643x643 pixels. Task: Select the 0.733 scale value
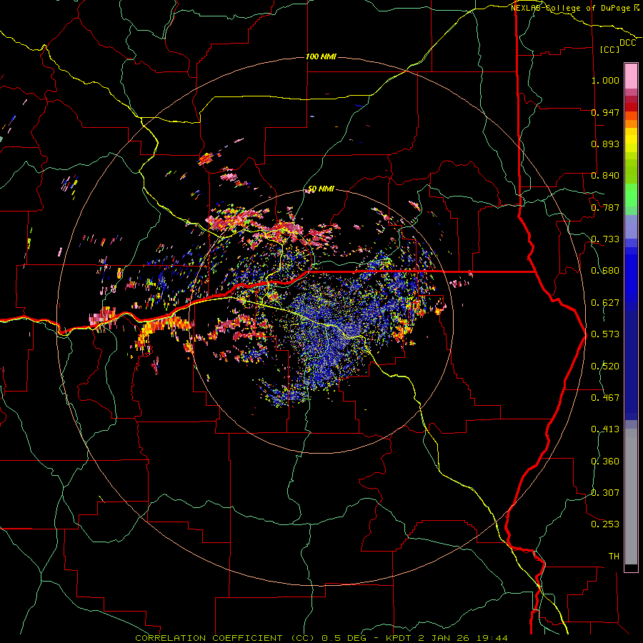click(x=605, y=239)
